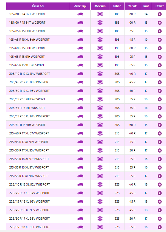Click the Etiket star icon for 185/60 R 14 82T
This screenshot has width=166, height=232.
click(160, 14)
